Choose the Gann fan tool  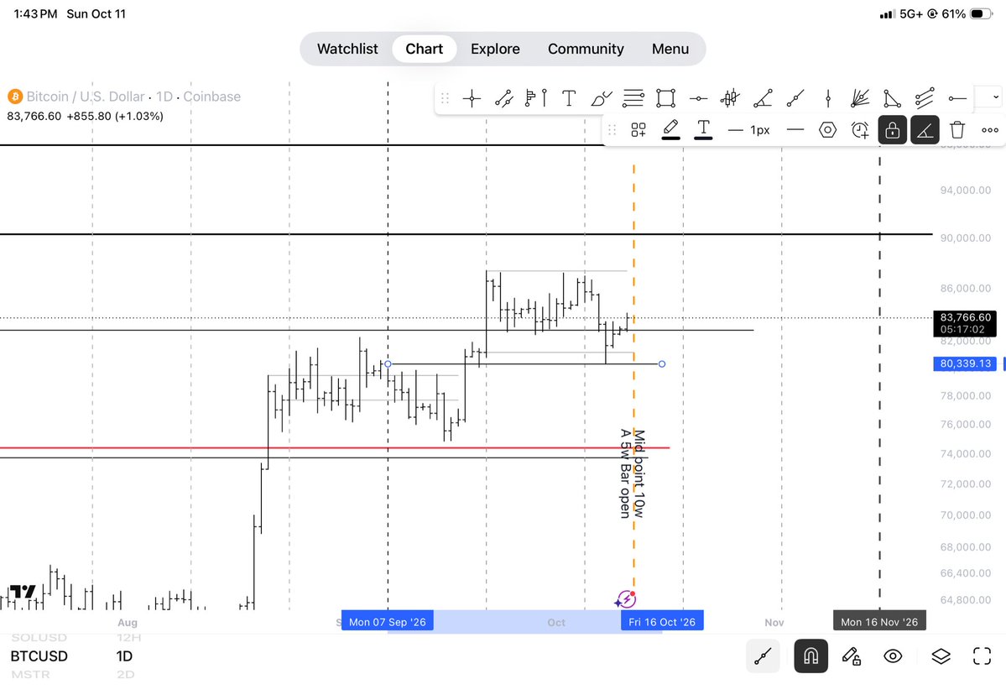coord(860,98)
